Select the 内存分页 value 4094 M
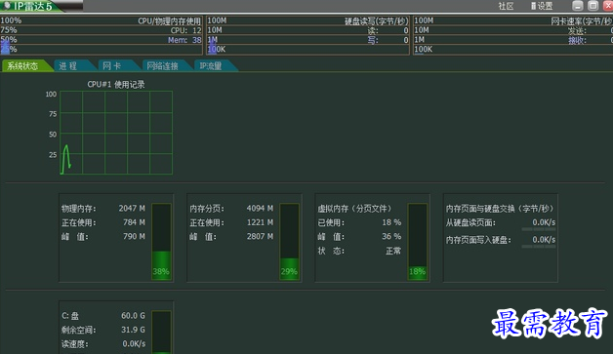 pyautogui.click(x=260, y=209)
